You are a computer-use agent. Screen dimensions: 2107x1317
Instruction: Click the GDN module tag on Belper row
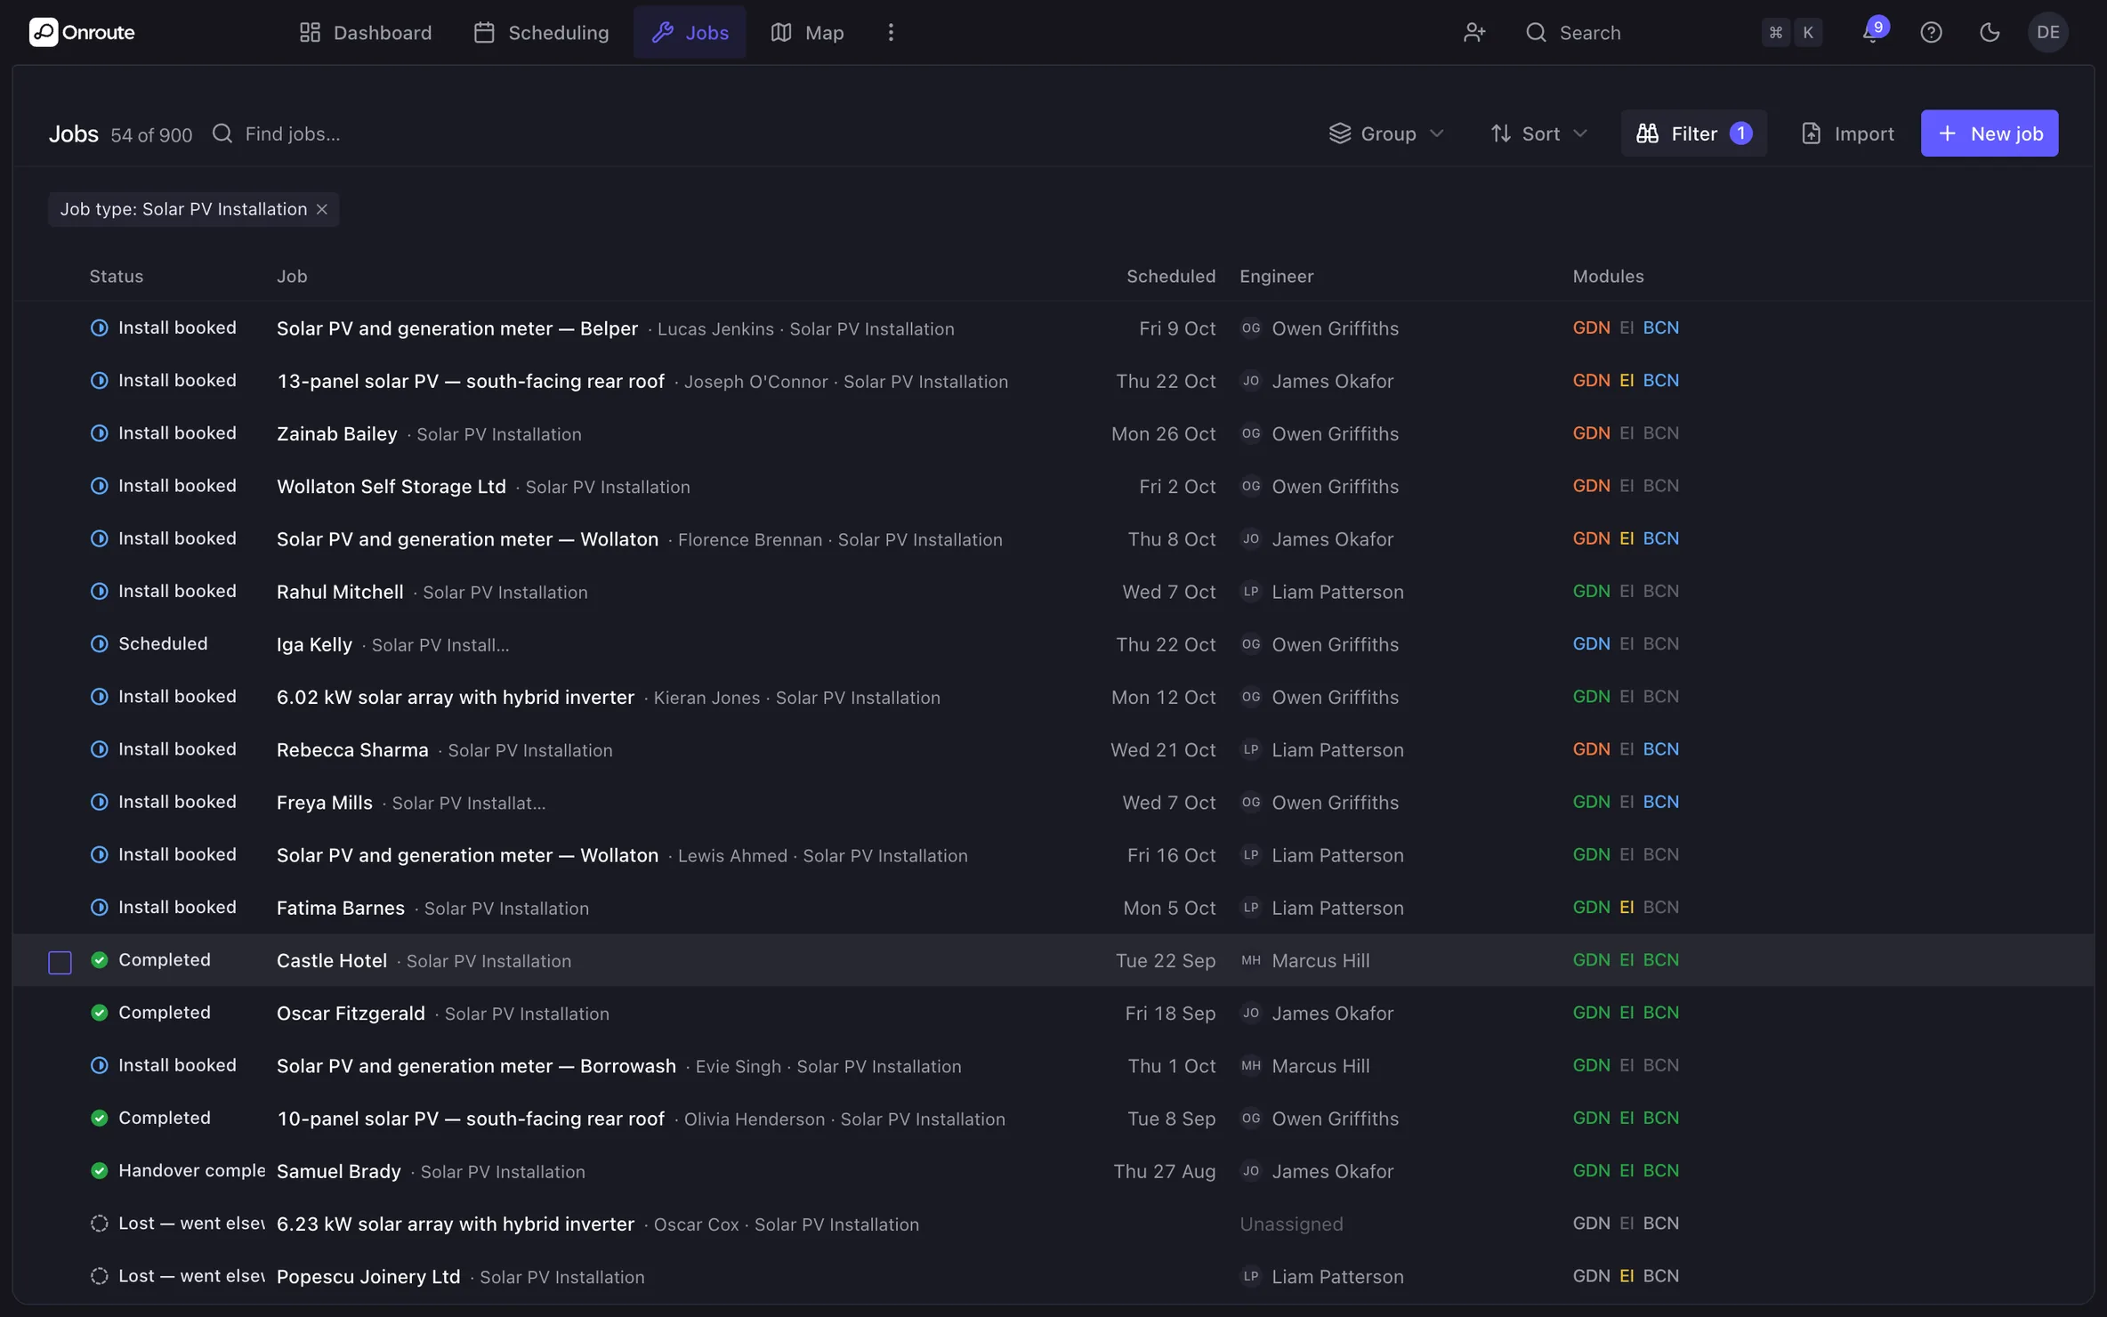click(x=1591, y=327)
